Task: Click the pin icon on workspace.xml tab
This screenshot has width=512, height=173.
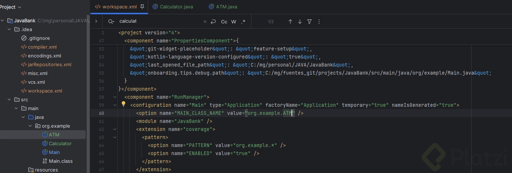Action: [x=142, y=7]
